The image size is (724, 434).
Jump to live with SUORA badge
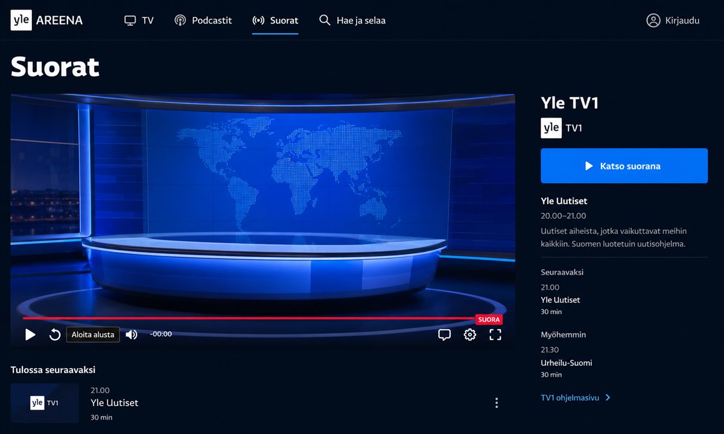[489, 320]
